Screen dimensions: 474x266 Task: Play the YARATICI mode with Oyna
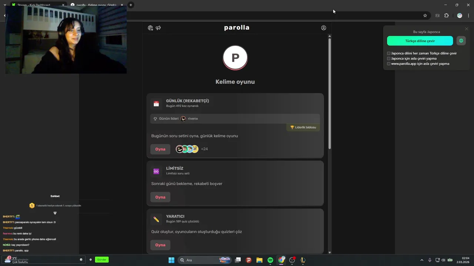[160, 245]
